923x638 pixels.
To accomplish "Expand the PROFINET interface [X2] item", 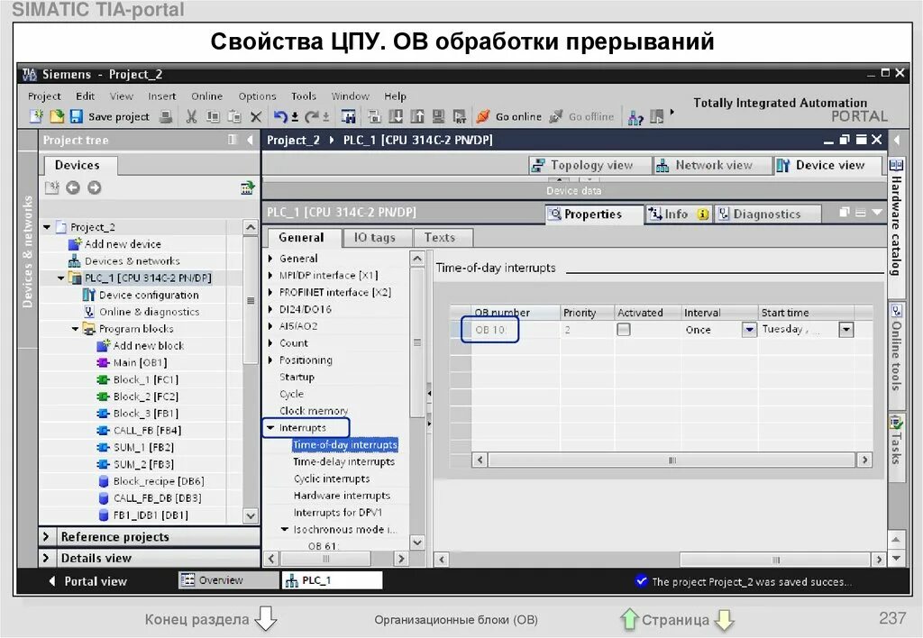I will 270,293.
